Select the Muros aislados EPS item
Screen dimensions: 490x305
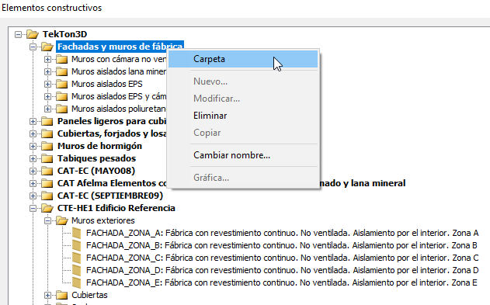(107, 84)
